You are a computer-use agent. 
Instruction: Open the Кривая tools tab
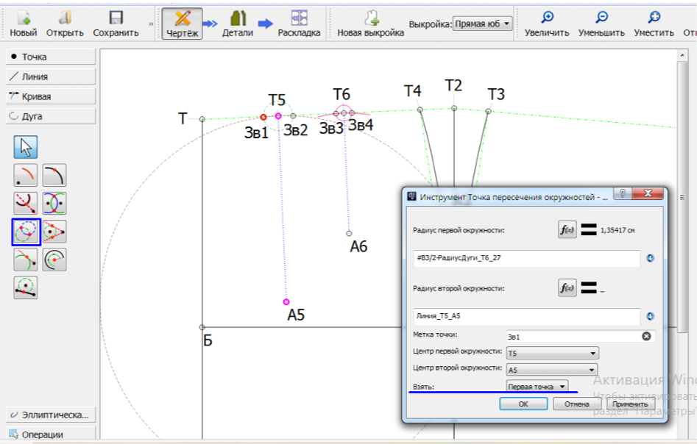click(x=51, y=96)
